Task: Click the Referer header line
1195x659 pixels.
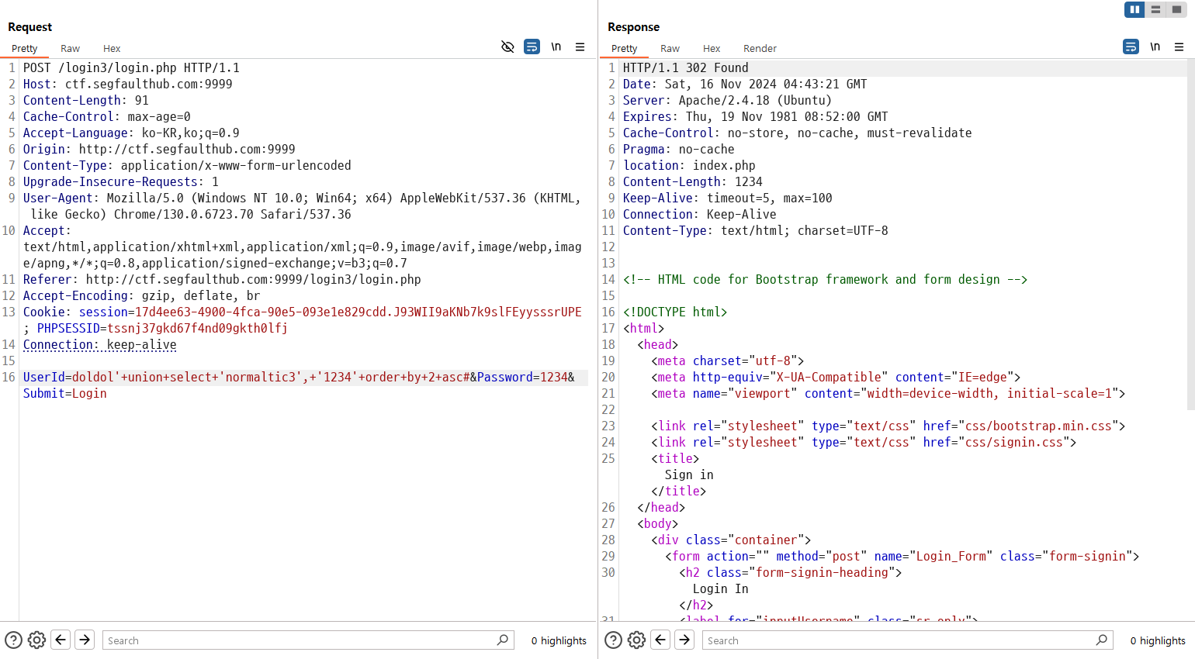Action: coord(222,279)
